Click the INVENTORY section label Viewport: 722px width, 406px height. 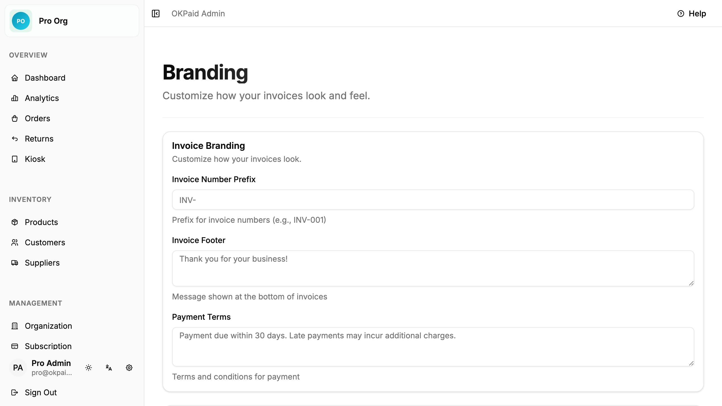[30, 199]
